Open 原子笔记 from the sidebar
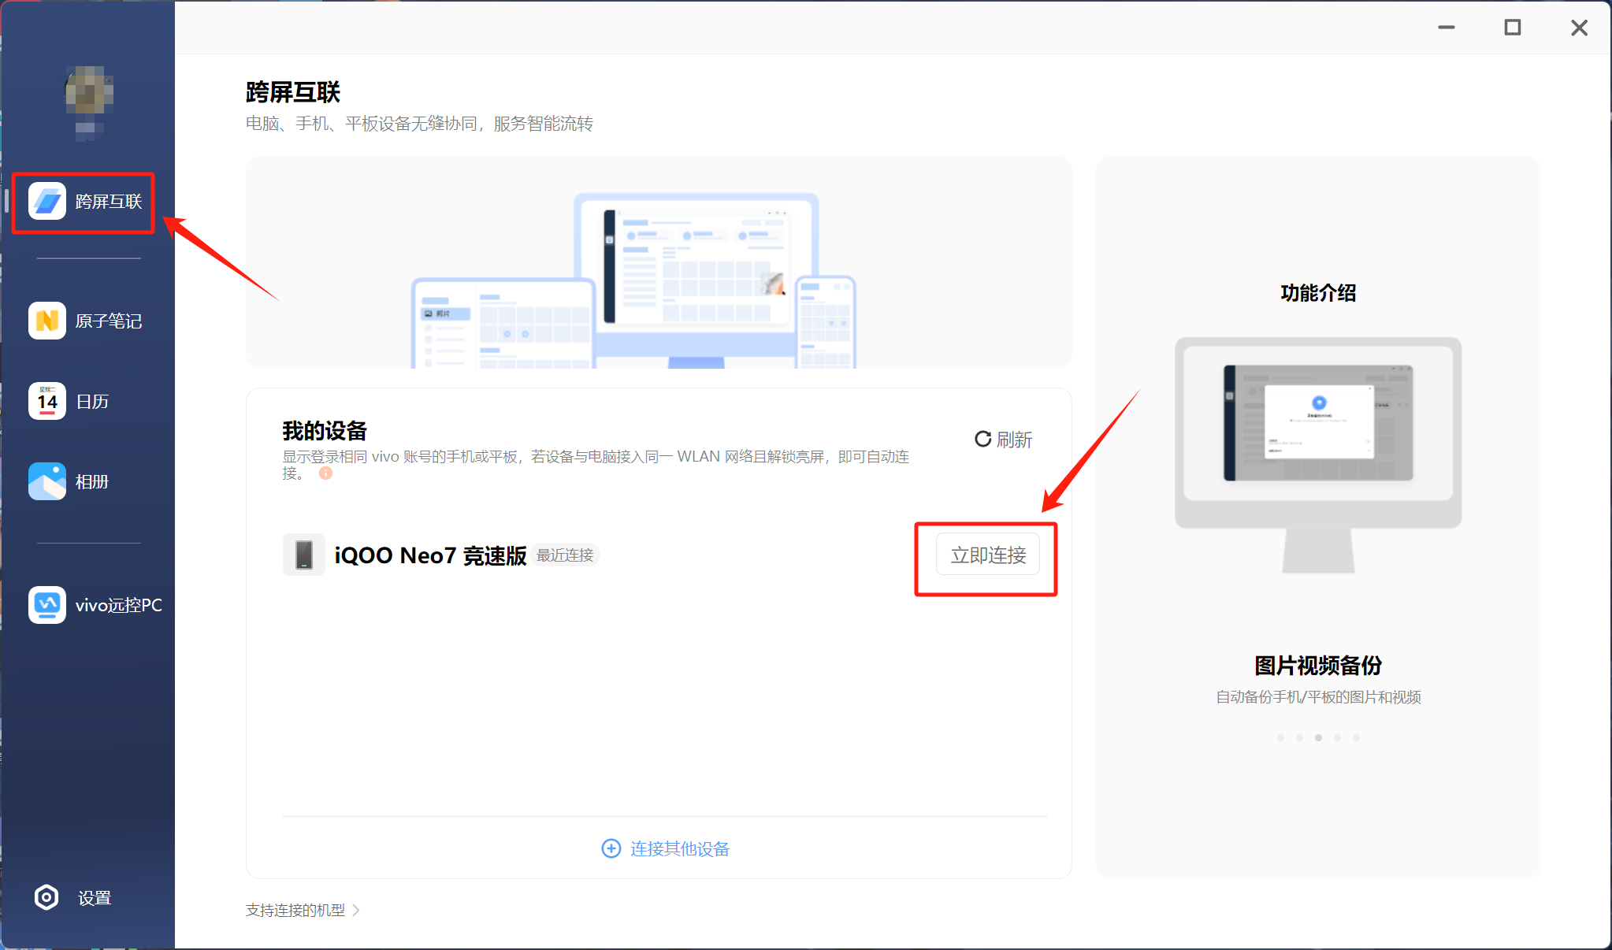 click(x=85, y=321)
